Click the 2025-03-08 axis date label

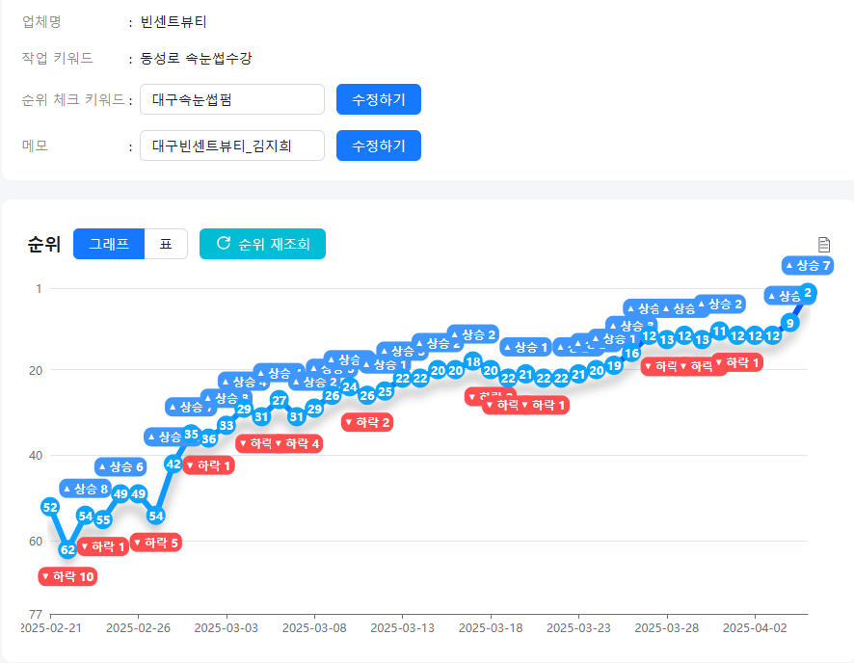(314, 628)
